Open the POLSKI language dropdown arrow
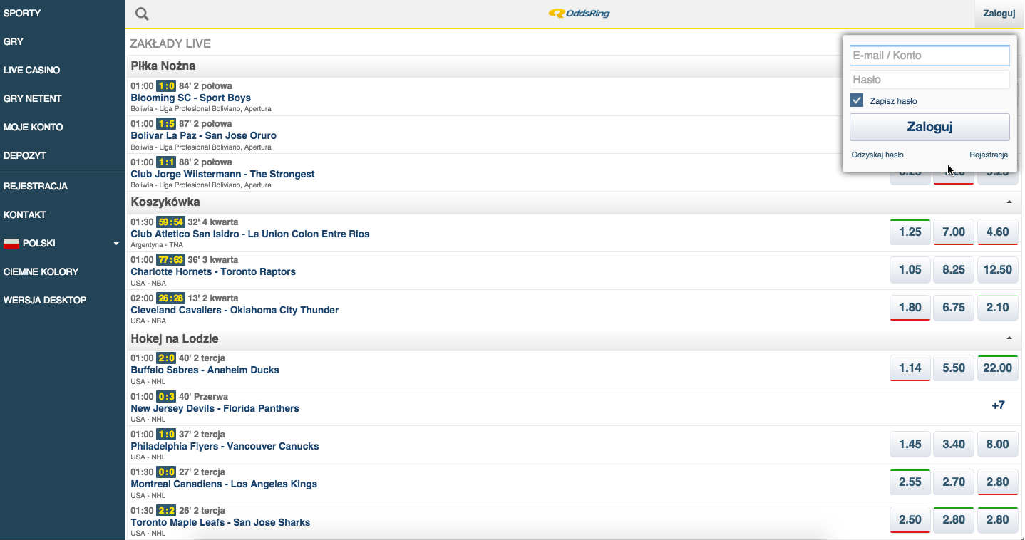Viewport: 1025px width, 540px height. pyautogui.click(x=116, y=244)
